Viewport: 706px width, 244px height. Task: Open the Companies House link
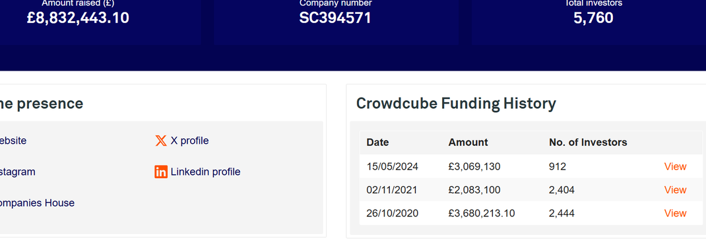(x=37, y=203)
